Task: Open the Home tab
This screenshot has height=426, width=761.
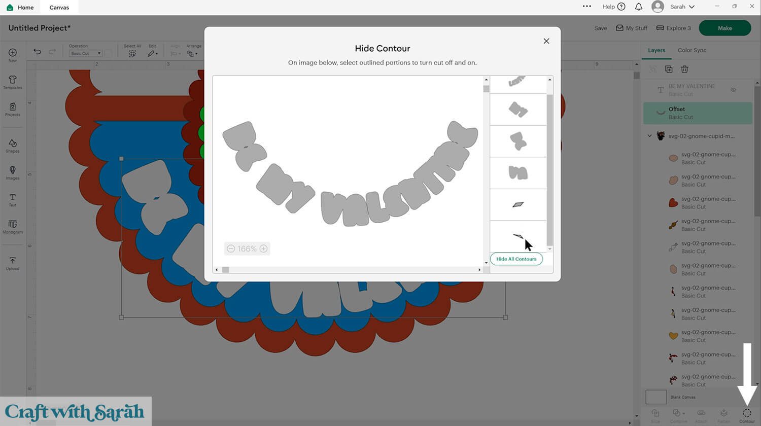Action: tap(20, 8)
